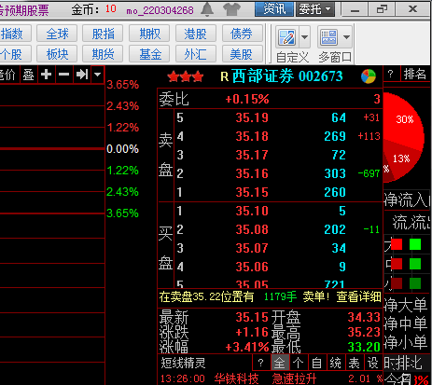Toggle the 叠 overlay button

[x=29, y=75]
